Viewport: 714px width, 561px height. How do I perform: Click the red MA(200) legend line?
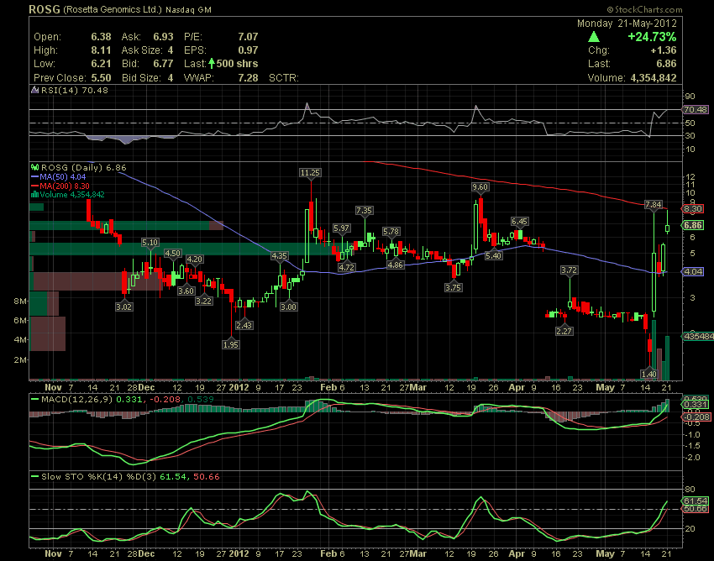(35, 186)
